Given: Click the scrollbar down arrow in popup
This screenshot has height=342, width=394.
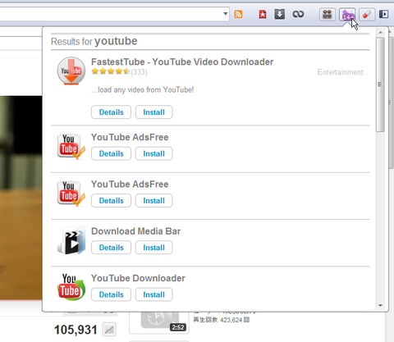Looking at the screenshot, I should coord(380,305).
